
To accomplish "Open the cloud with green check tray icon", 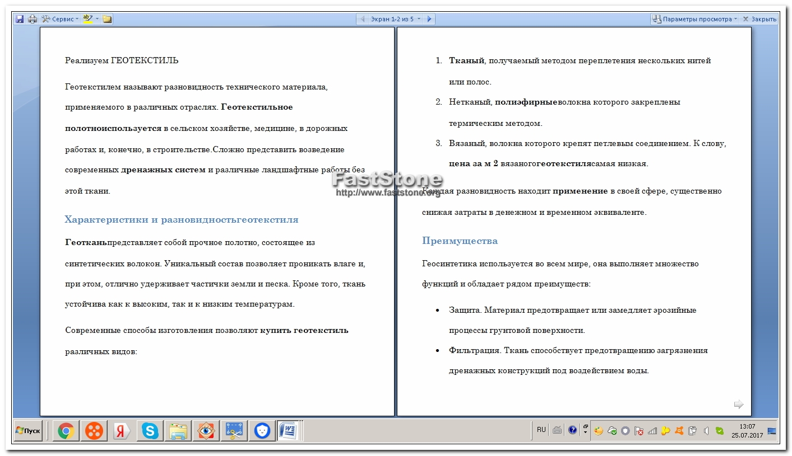I will [612, 431].
